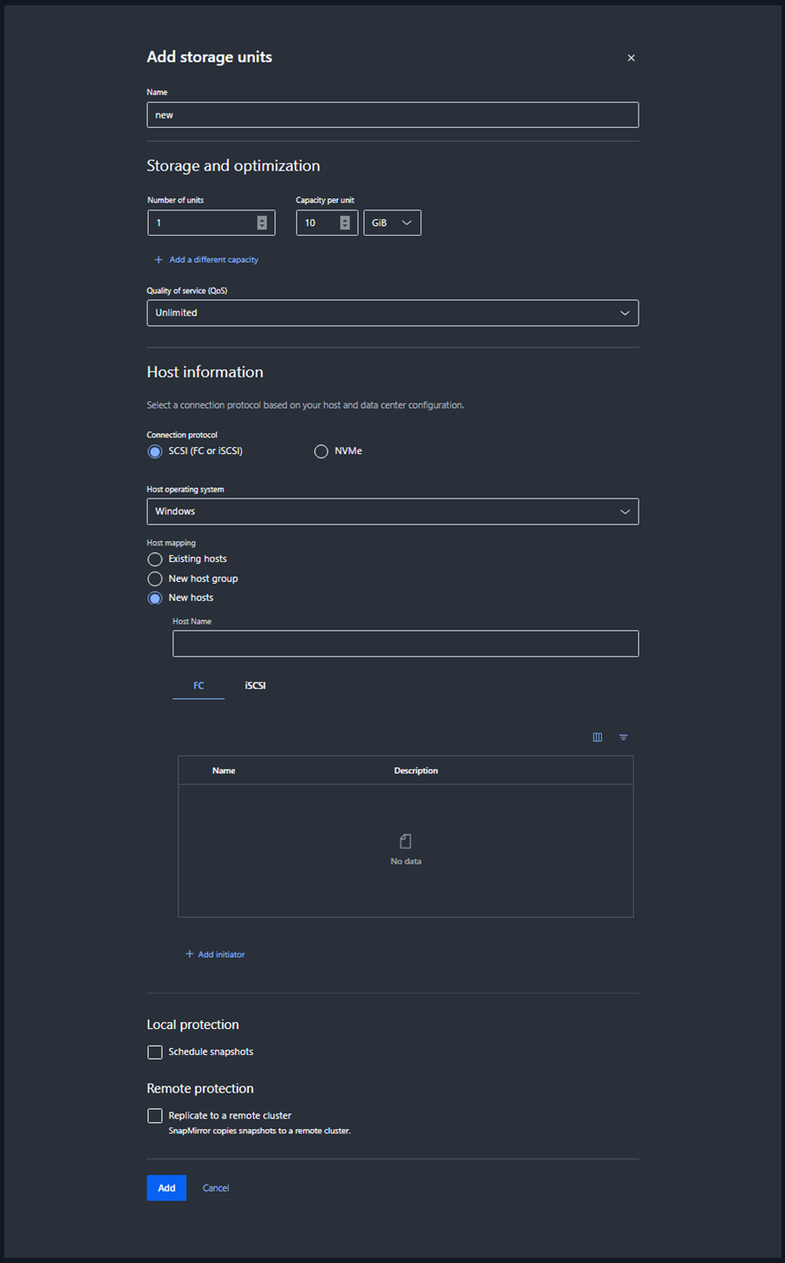Click the Name input field containing 'new'
Screen dimensions: 785x1263
(392, 115)
